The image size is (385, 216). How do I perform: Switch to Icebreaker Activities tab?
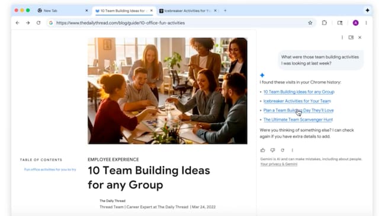pyautogui.click(x=188, y=11)
